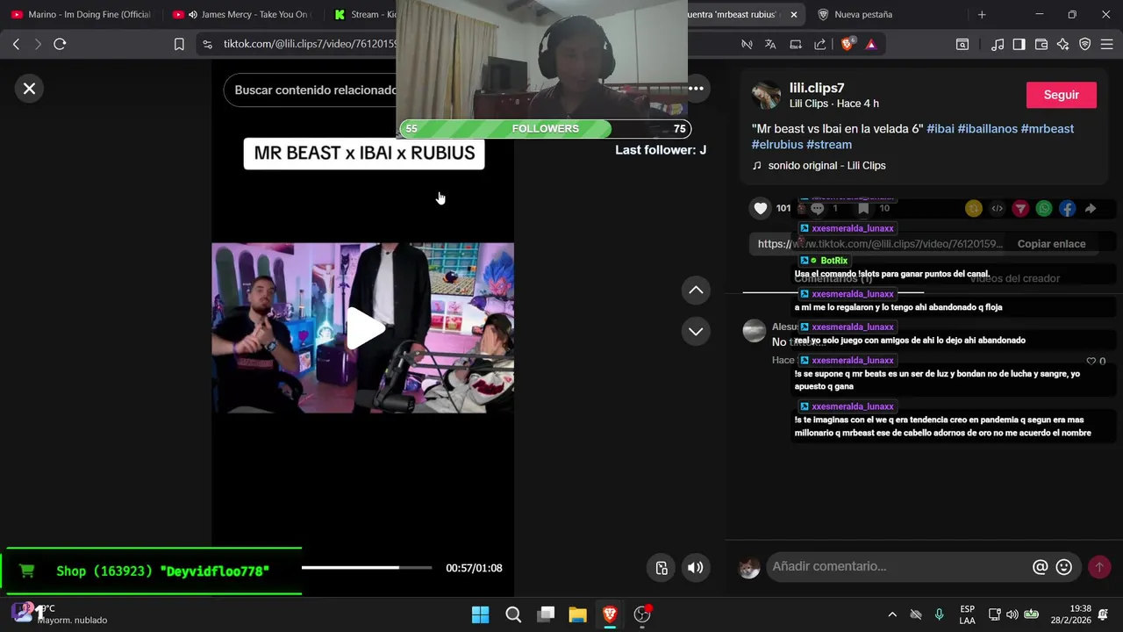Click the yellow repost icon

pos(974,208)
